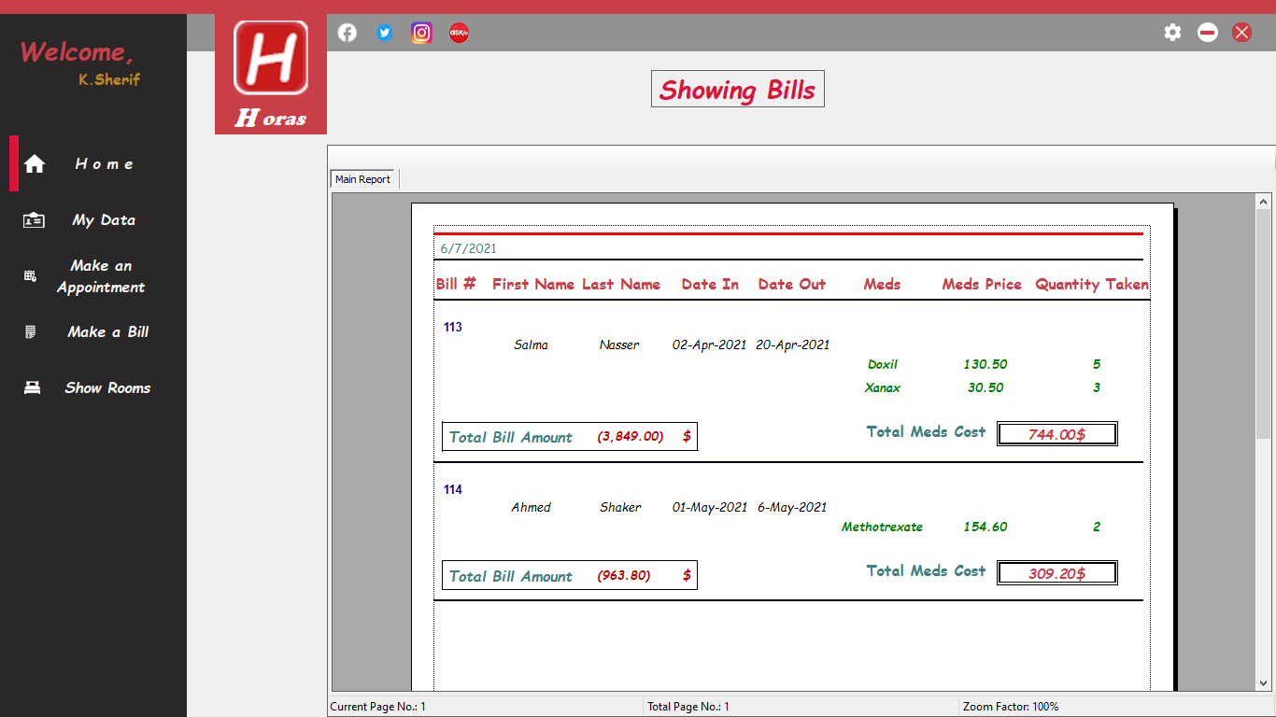
Task: Click date in 02-Apr-2021
Action: coord(710,344)
